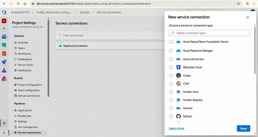Image resolution: width=258 pixels, height=137 pixels.
Task: Open dcepeda31415 breadcrumb
Action: point(20,12)
